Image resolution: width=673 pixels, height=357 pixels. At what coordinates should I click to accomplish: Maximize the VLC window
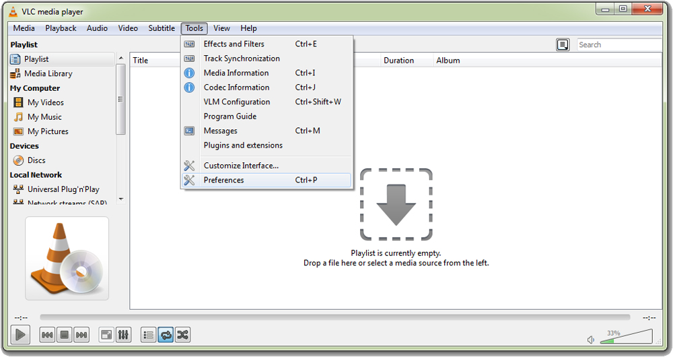coord(624,9)
